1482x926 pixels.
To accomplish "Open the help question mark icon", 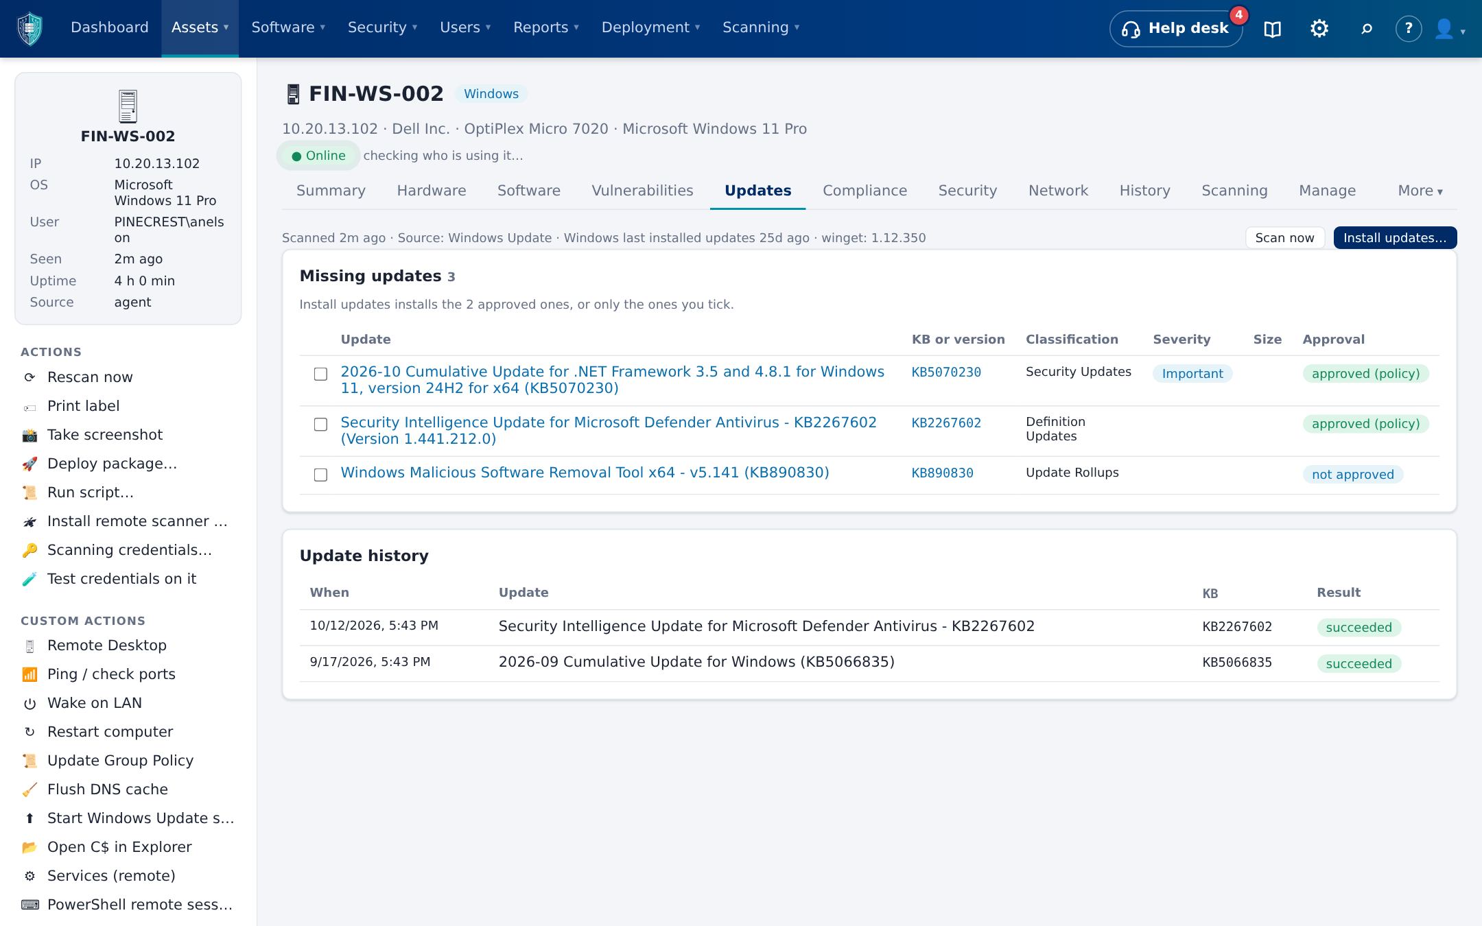I will [1408, 29].
